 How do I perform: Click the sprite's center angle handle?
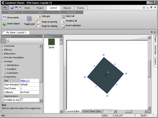coord(108,72)
